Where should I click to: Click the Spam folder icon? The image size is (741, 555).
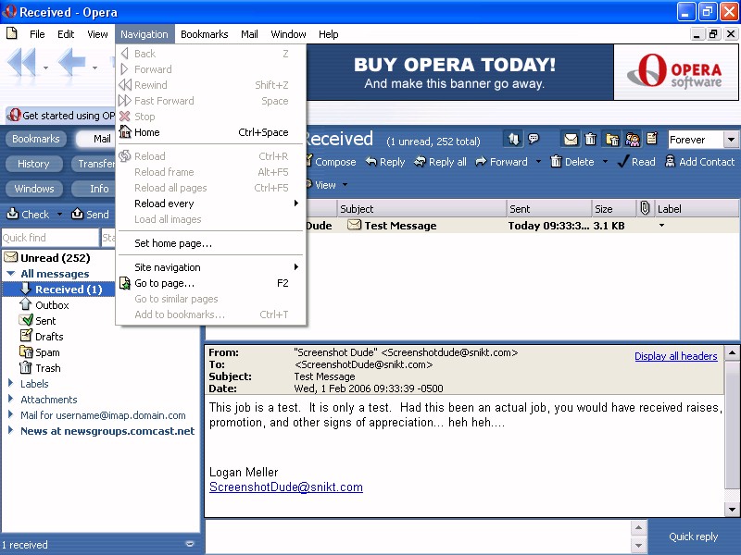26,351
